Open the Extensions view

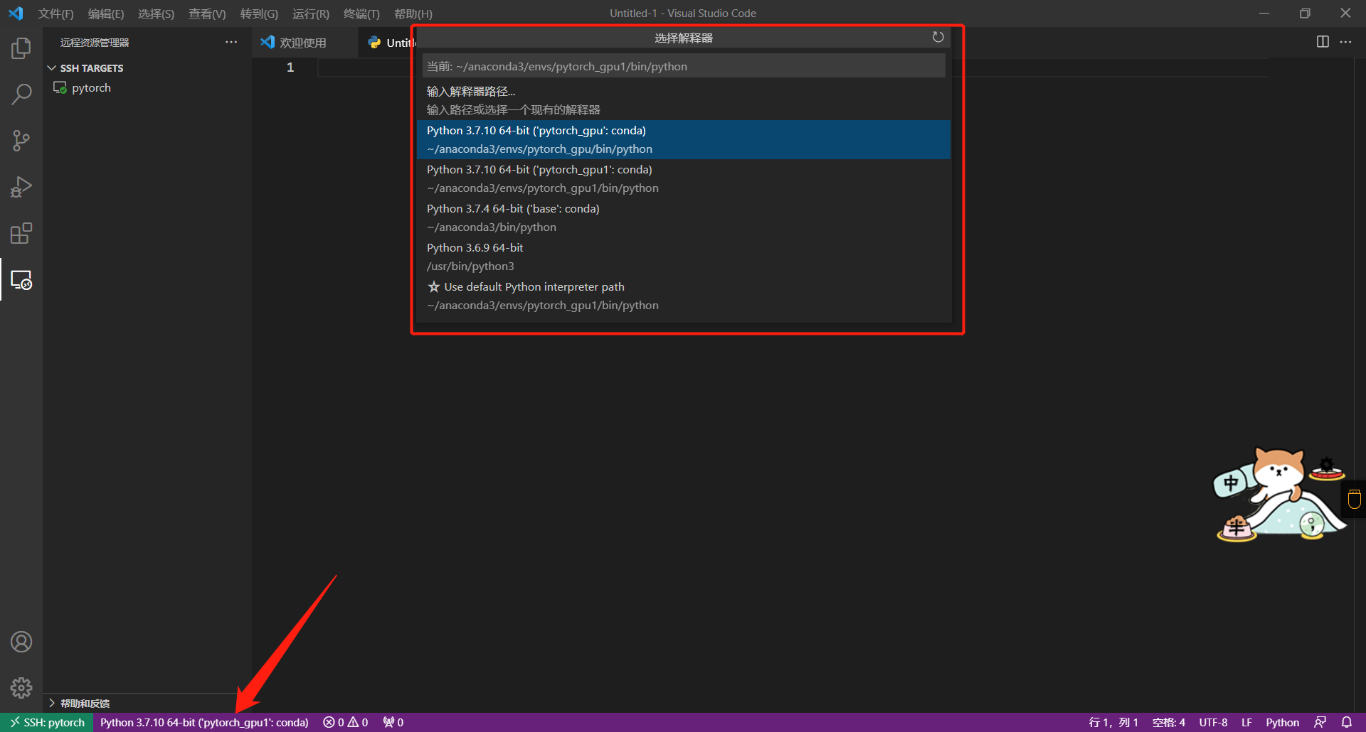[x=21, y=233]
